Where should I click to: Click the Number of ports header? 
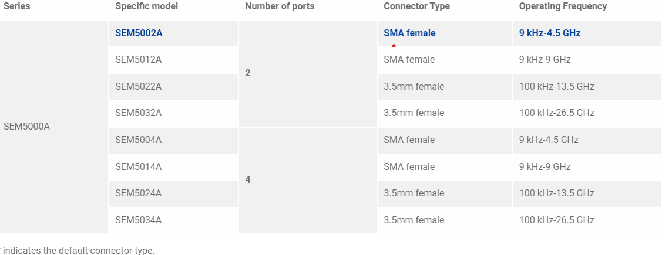(280, 6)
